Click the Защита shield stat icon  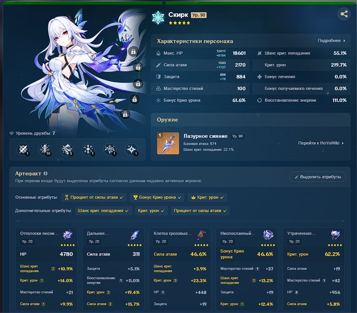tap(158, 77)
